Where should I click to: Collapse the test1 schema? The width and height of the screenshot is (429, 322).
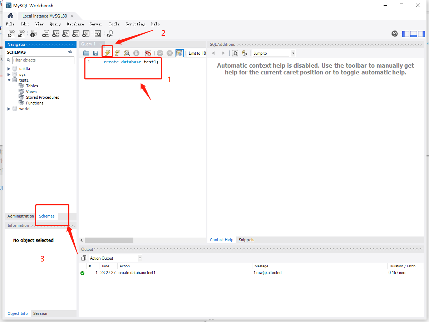pos(9,80)
